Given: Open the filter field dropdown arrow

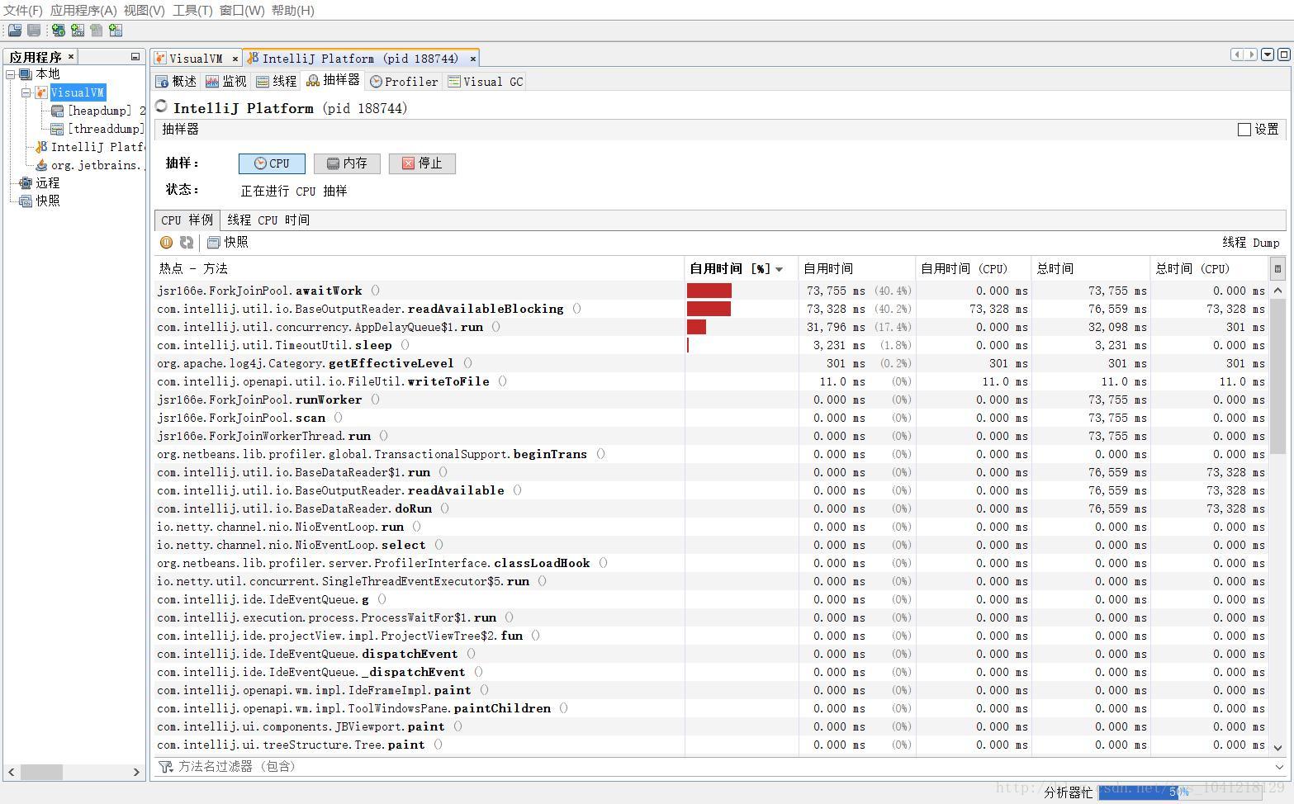Looking at the screenshot, I should [1279, 767].
